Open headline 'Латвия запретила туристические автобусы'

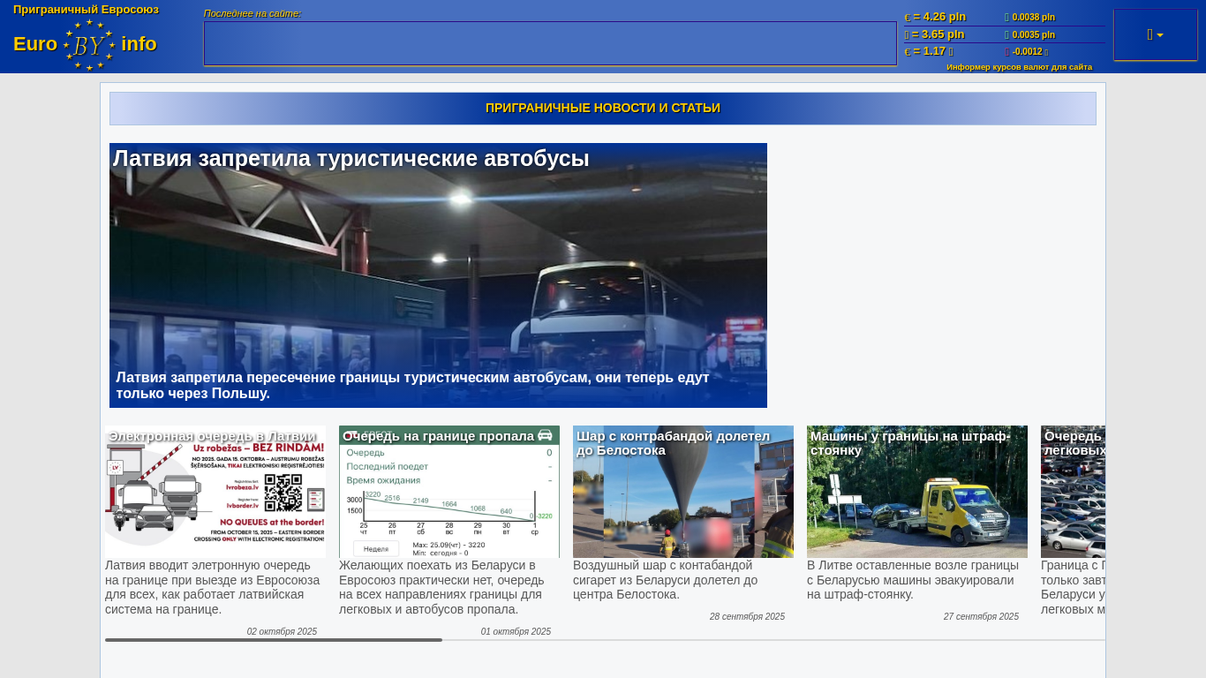pyautogui.click(x=351, y=159)
